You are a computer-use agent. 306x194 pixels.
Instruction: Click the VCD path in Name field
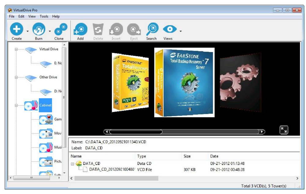pyautogui.click(x=116, y=142)
